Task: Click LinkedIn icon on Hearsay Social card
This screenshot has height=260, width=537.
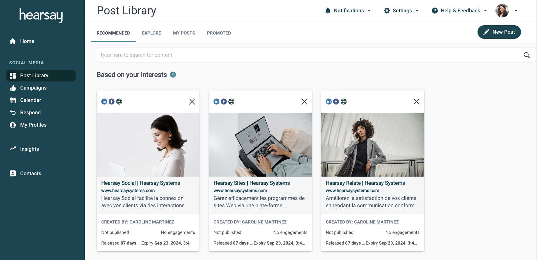Action: pyautogui.click(x=104, y=102)
